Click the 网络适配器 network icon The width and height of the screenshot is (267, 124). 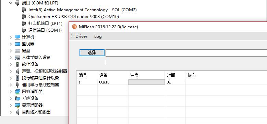(17, 92)
